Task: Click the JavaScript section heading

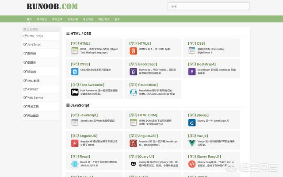Action: tap(80, 105)
